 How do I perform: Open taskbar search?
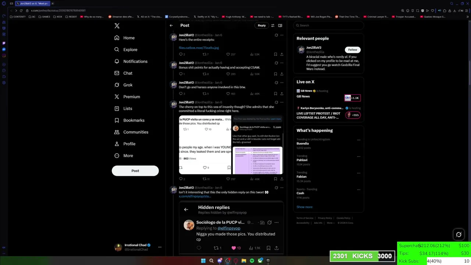(211, 261)
